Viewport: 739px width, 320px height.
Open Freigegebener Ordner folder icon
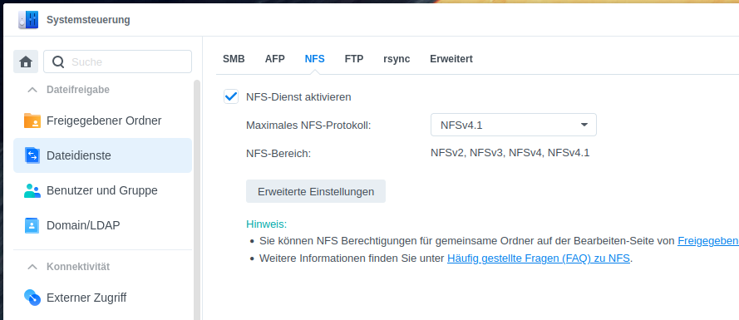(x=32, y=121)
